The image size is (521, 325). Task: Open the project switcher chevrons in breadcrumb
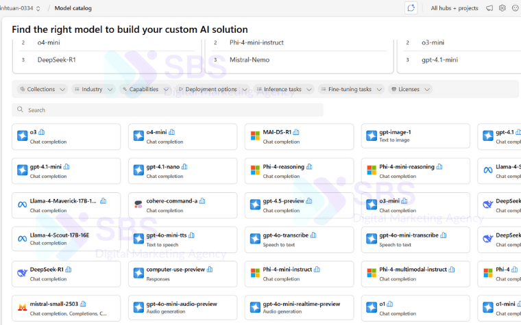[38, 8]
